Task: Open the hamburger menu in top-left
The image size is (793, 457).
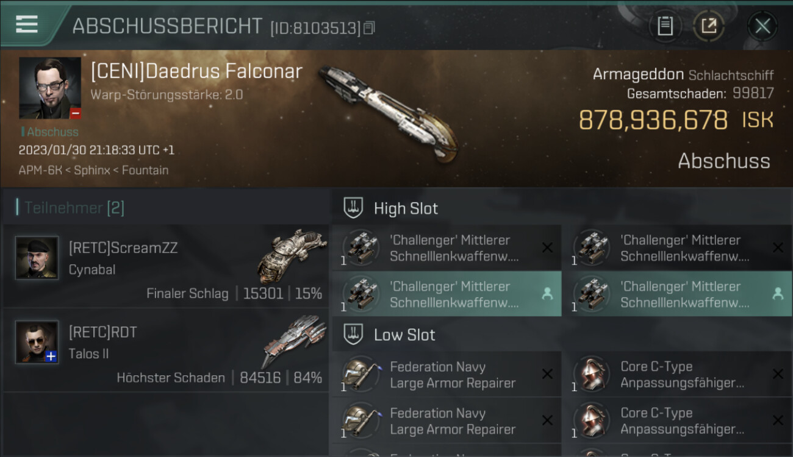Action: (27, 24)
